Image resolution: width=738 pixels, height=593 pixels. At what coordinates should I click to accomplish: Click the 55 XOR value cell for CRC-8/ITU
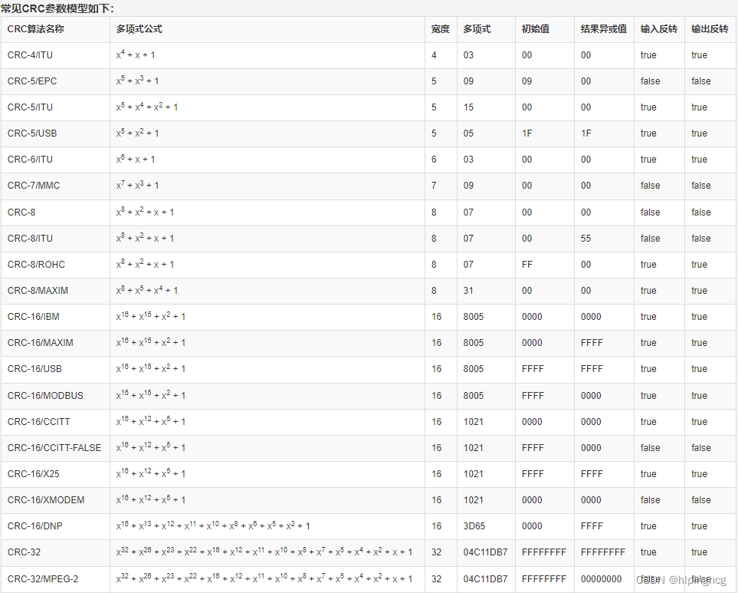click(x=585, y=238)
